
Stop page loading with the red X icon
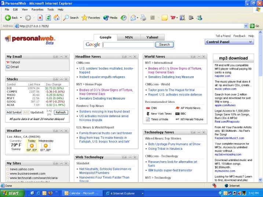click(40, 18)
